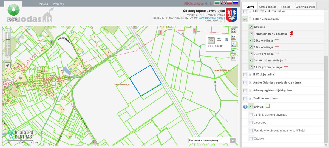329x148 pixels.
Task: Uncheck the Transformatorių pastotės layer
Action: (x=251, y=34)
